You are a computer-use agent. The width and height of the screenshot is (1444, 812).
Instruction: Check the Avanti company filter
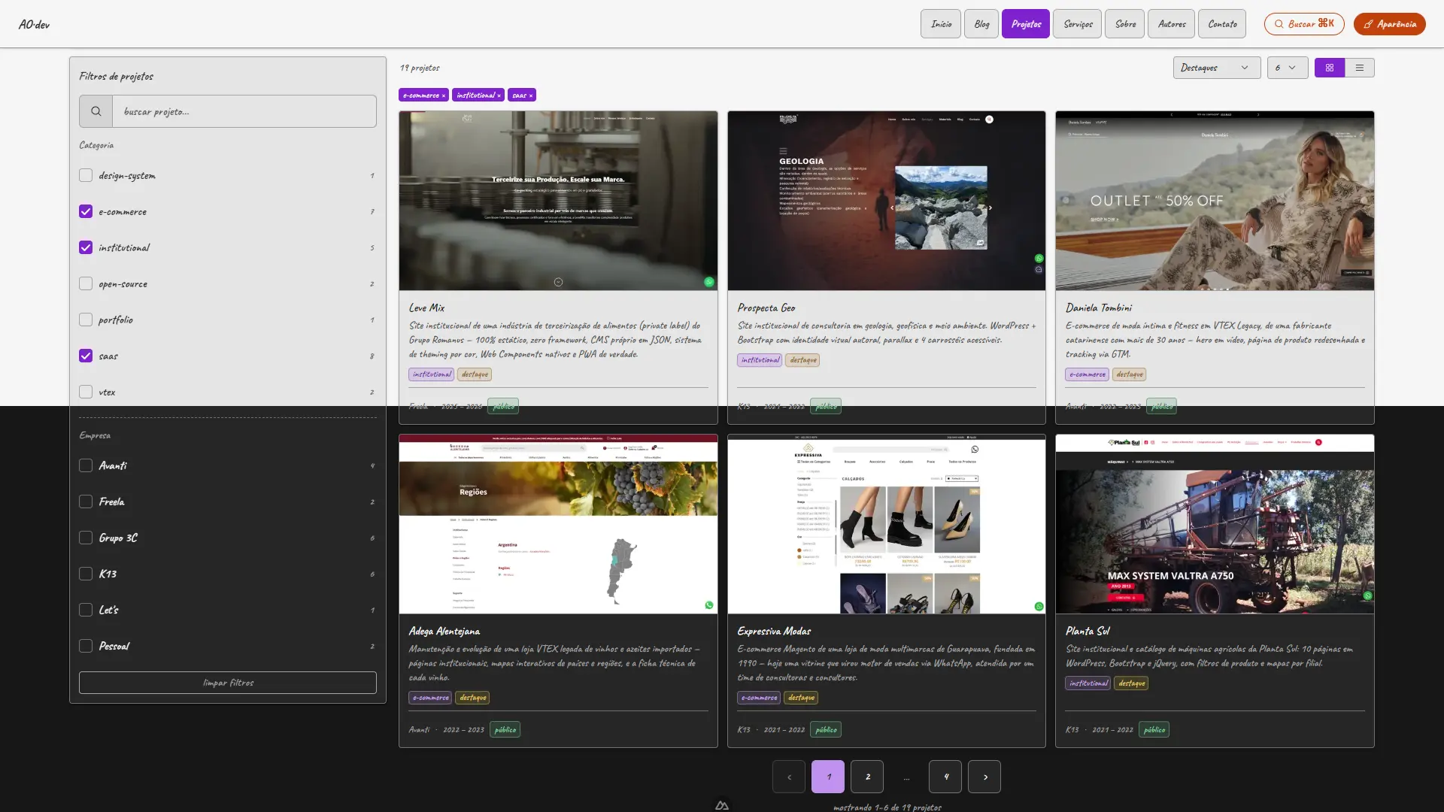(x=86, y=465)
